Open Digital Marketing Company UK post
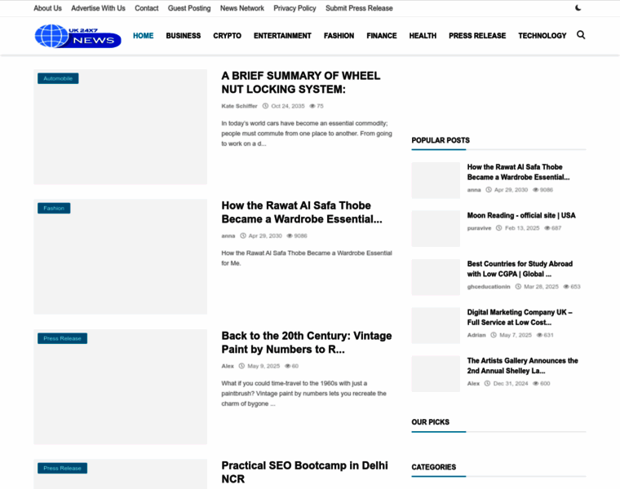 (520, 317)
